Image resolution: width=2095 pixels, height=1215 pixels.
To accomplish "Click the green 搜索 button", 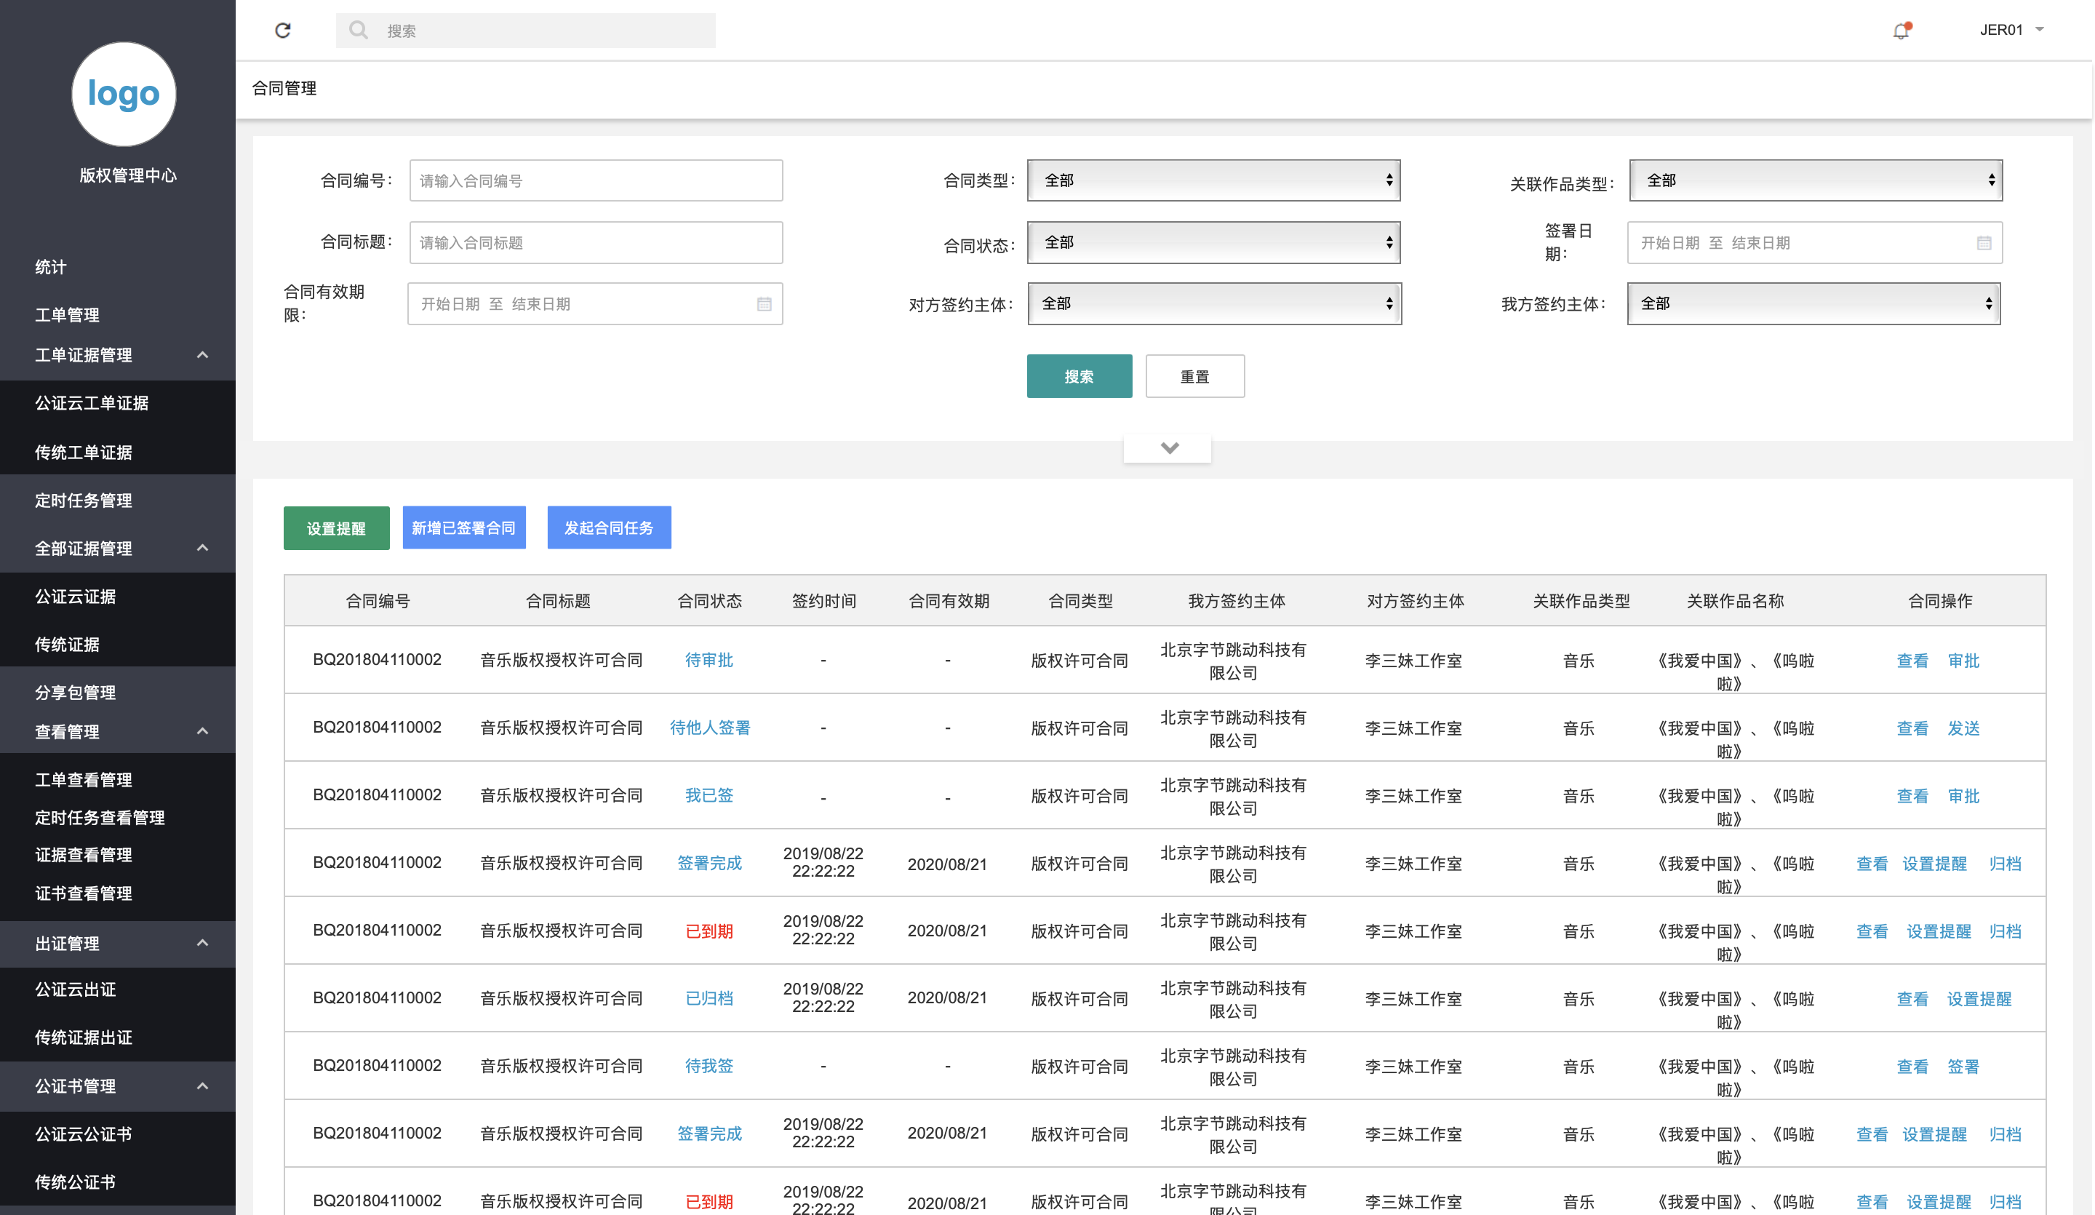I will (1078, 376).
